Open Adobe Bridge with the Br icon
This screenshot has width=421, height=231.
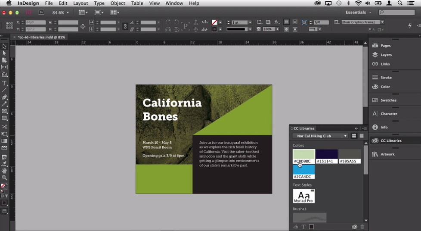click(x=41, y=12)
